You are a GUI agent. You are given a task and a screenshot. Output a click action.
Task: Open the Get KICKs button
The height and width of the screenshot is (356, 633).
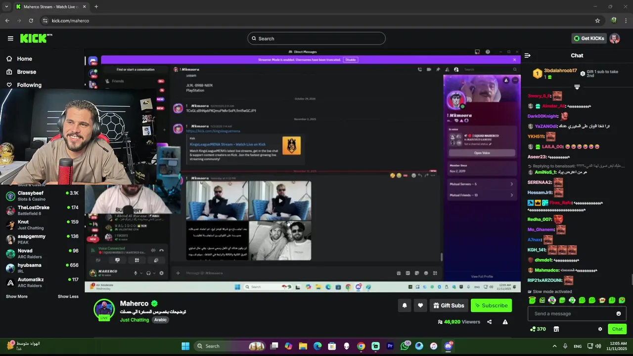(x=588, y=38)
